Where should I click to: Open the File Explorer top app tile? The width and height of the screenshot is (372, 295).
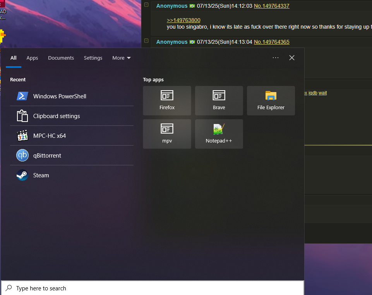tap(271, 101)
